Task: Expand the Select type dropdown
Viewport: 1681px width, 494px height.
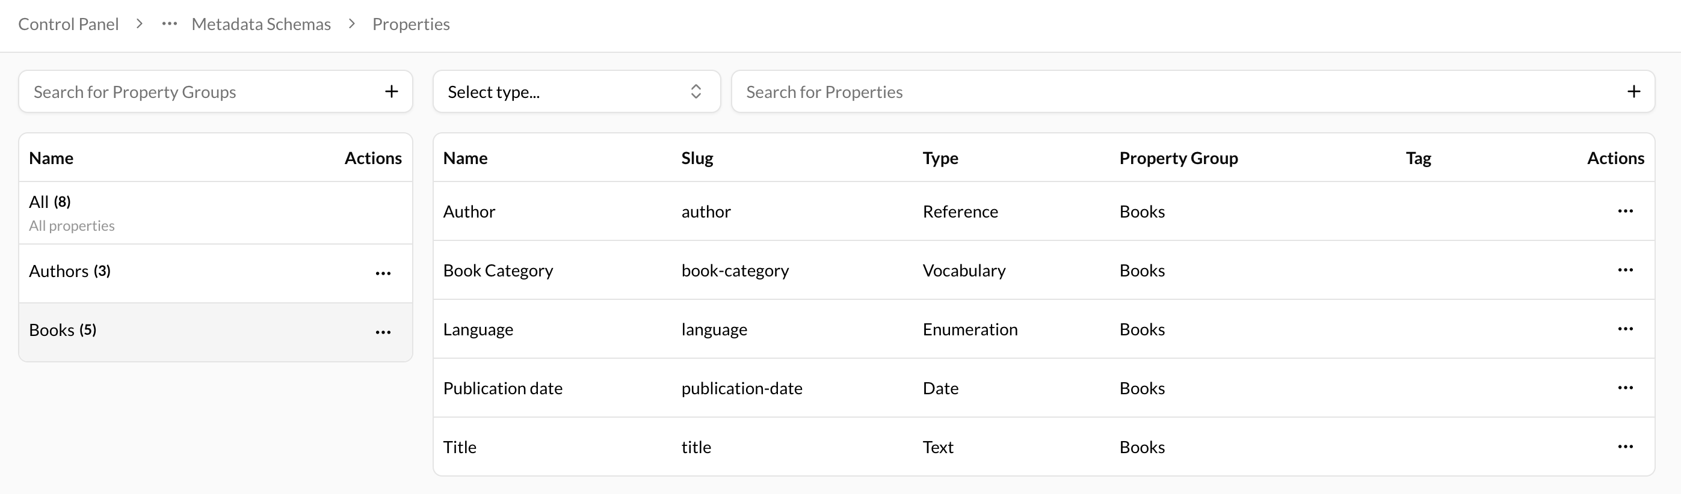Action: (576, 92)
